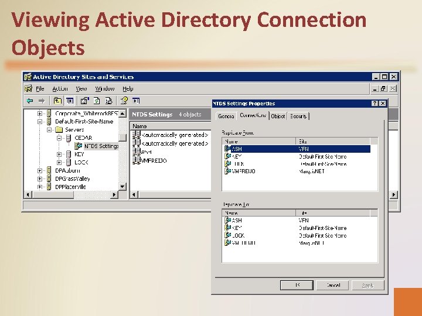422x316 pixels.
Task: Select LOCK row in Replicate From list
Action: click(297, 164)
